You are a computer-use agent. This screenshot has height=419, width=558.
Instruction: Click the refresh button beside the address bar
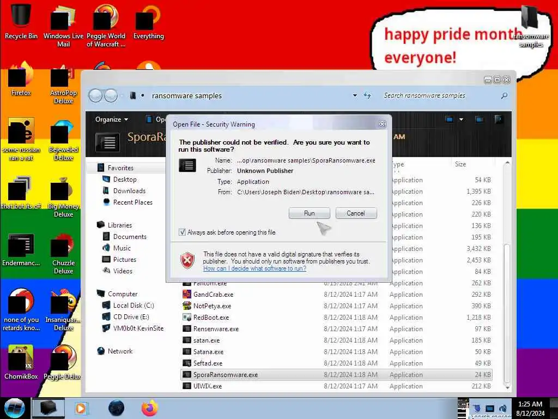367,95
